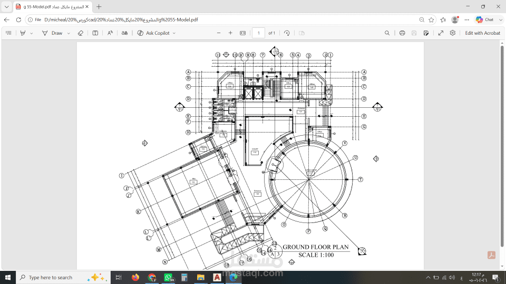Open Copilot Chat pane

point(485,19)
